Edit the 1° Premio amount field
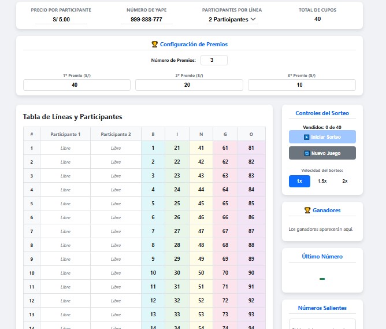 [76, 85]
